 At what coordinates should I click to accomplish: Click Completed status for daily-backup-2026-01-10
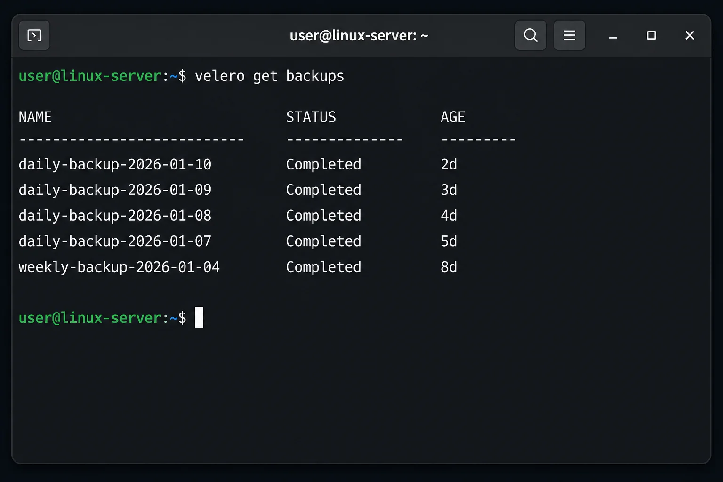click(323, 164)
